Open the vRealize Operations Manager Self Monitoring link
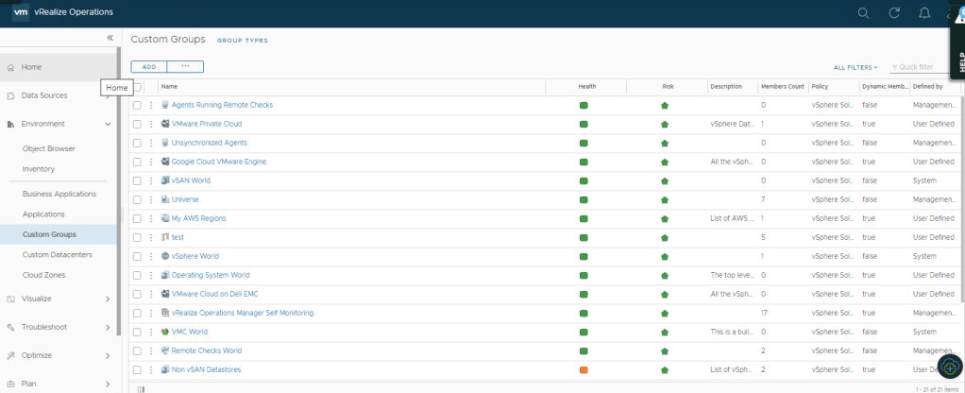 click(242, 313)
